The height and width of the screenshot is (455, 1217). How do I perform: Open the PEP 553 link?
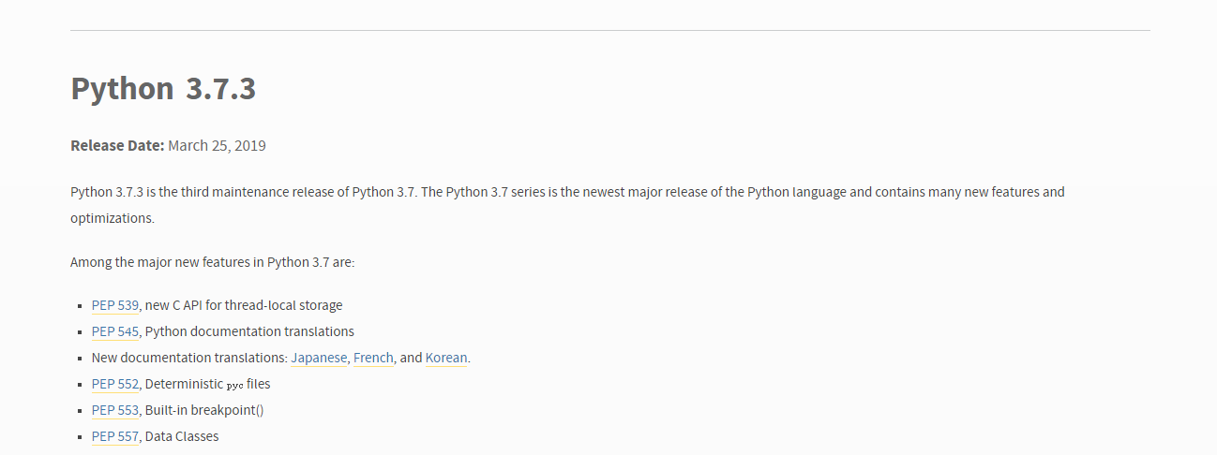tap(115, 410)
